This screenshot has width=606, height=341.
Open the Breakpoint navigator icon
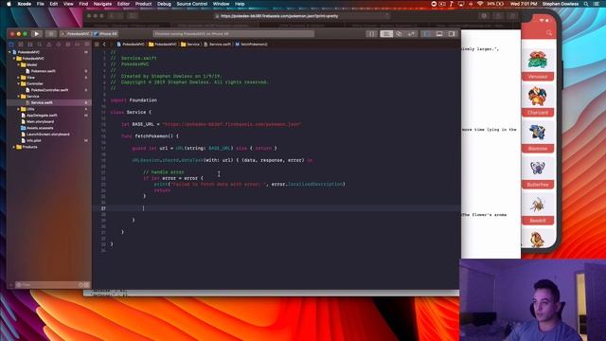(78, 45)
